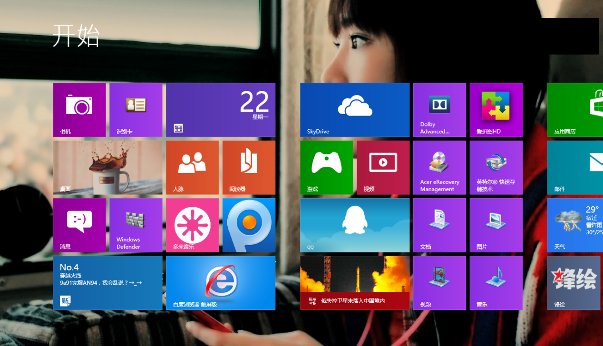
Task: Open the Music (音乐) tile
Action: point(496,283)
